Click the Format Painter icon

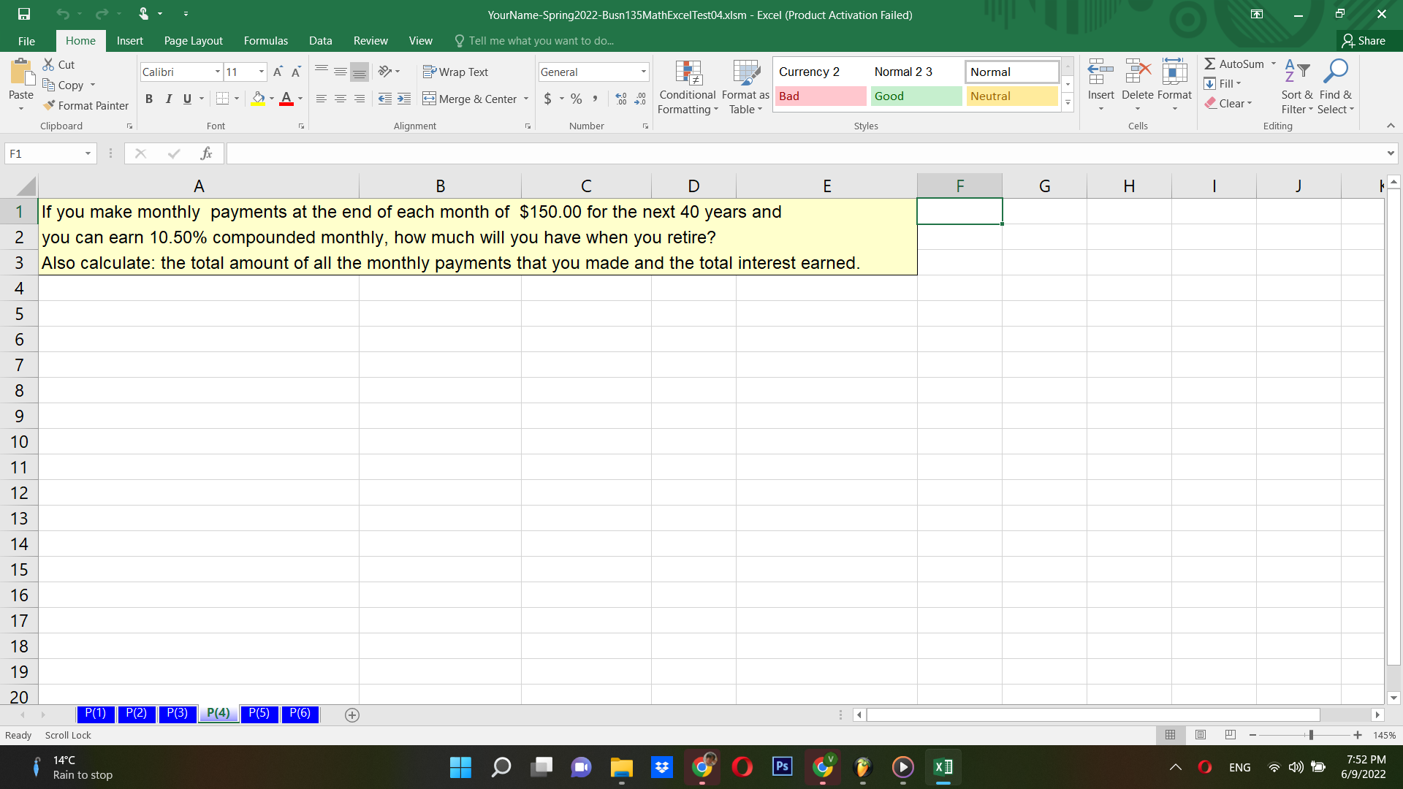[50, 106]
